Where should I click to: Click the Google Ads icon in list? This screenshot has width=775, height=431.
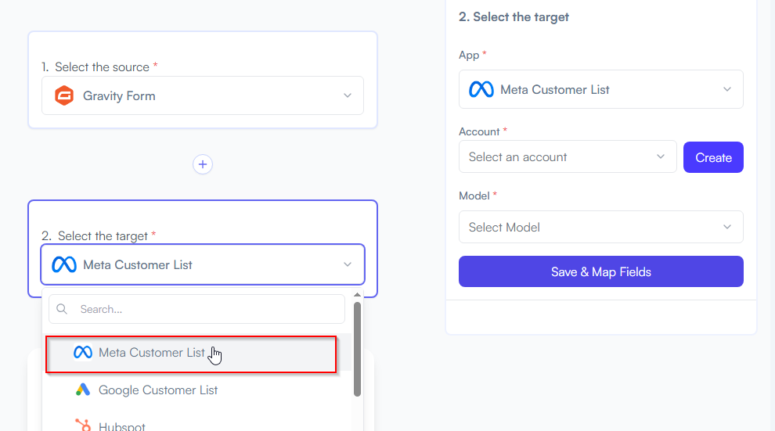coord(82,390)
